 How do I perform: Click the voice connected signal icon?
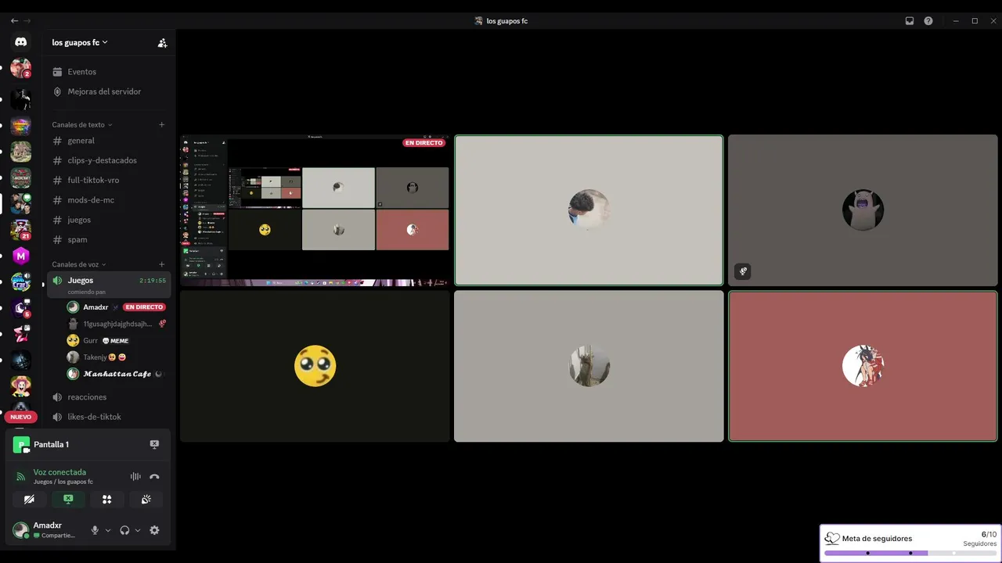[x=21, y=476]
